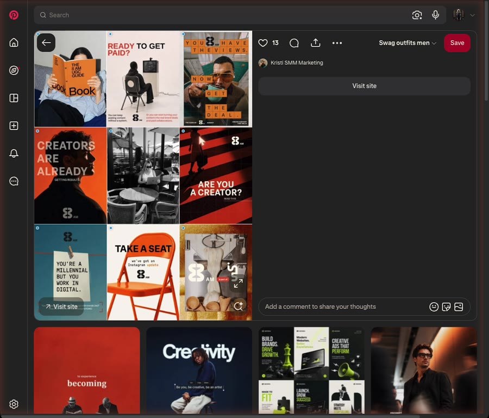Expand the pin image fullscreen icon
Viewport: 489px width, 418px height.
(239, 283)
